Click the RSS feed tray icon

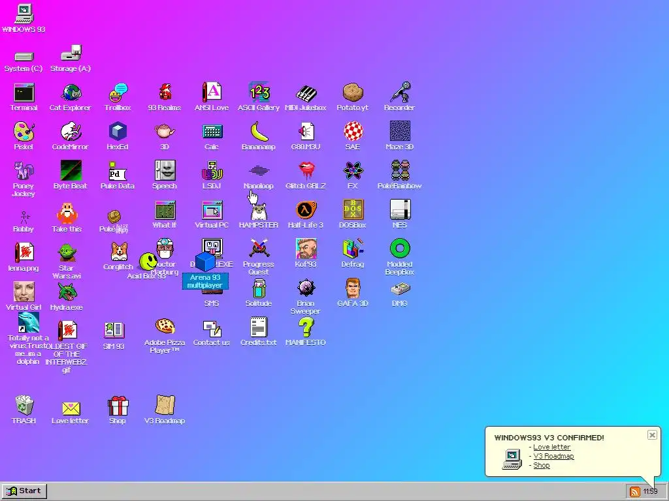[634, 492]
